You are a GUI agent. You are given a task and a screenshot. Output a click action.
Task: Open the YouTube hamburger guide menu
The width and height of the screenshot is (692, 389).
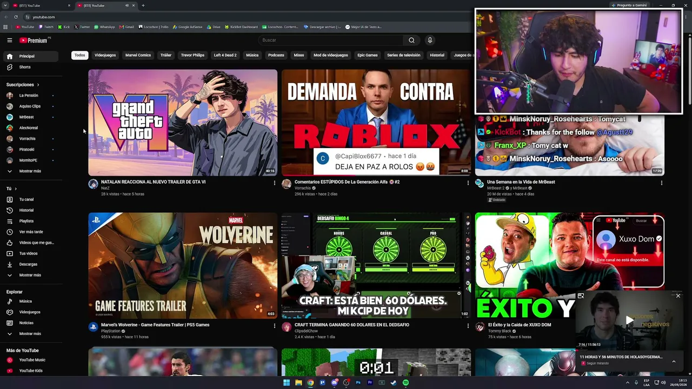click(x=9, y=40)
